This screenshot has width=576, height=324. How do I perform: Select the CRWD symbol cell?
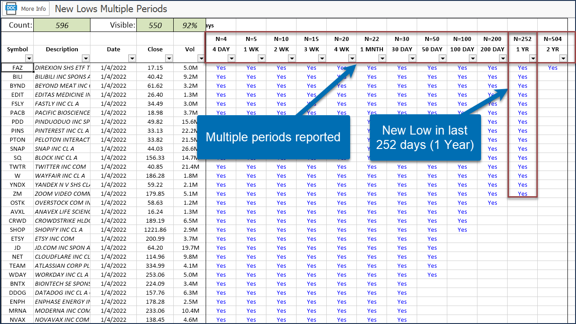coord(18,220)
